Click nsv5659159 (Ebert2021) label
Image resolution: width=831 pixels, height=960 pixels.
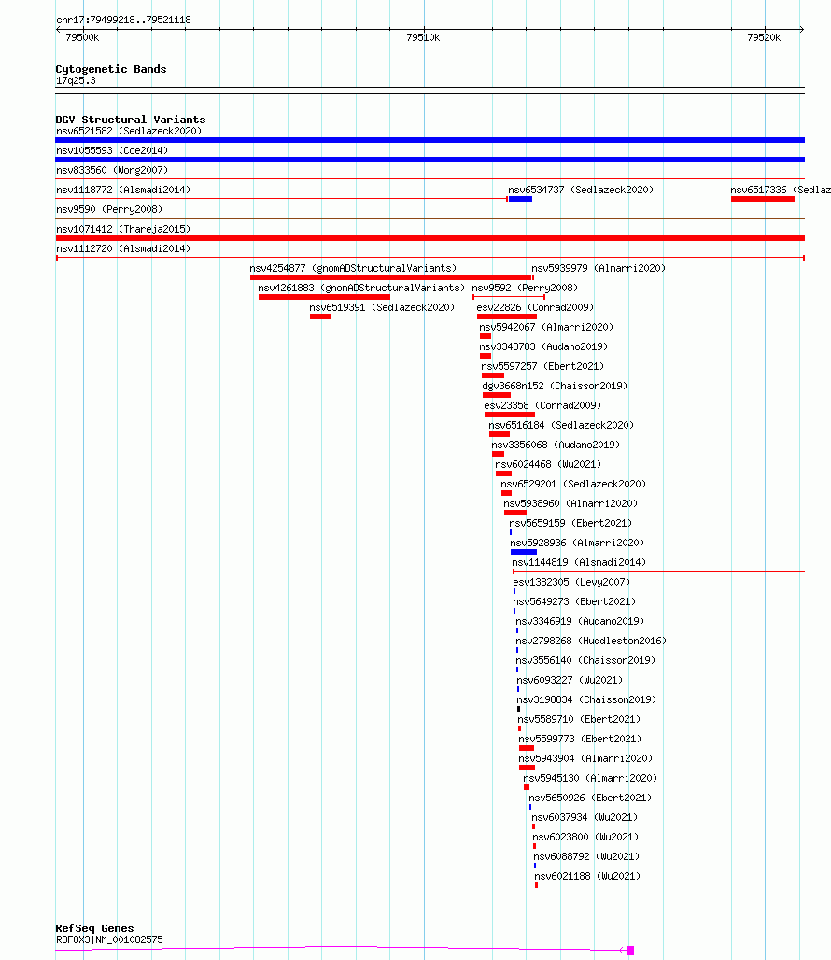pyautogui.click(x=570, y=522)
